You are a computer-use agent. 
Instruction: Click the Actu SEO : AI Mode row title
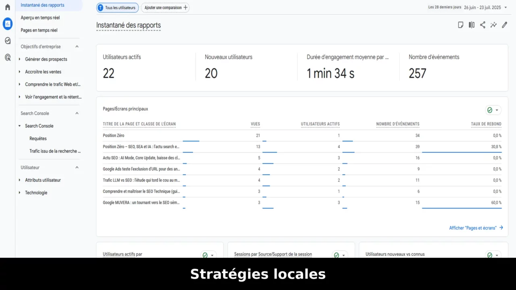(141, 158)
